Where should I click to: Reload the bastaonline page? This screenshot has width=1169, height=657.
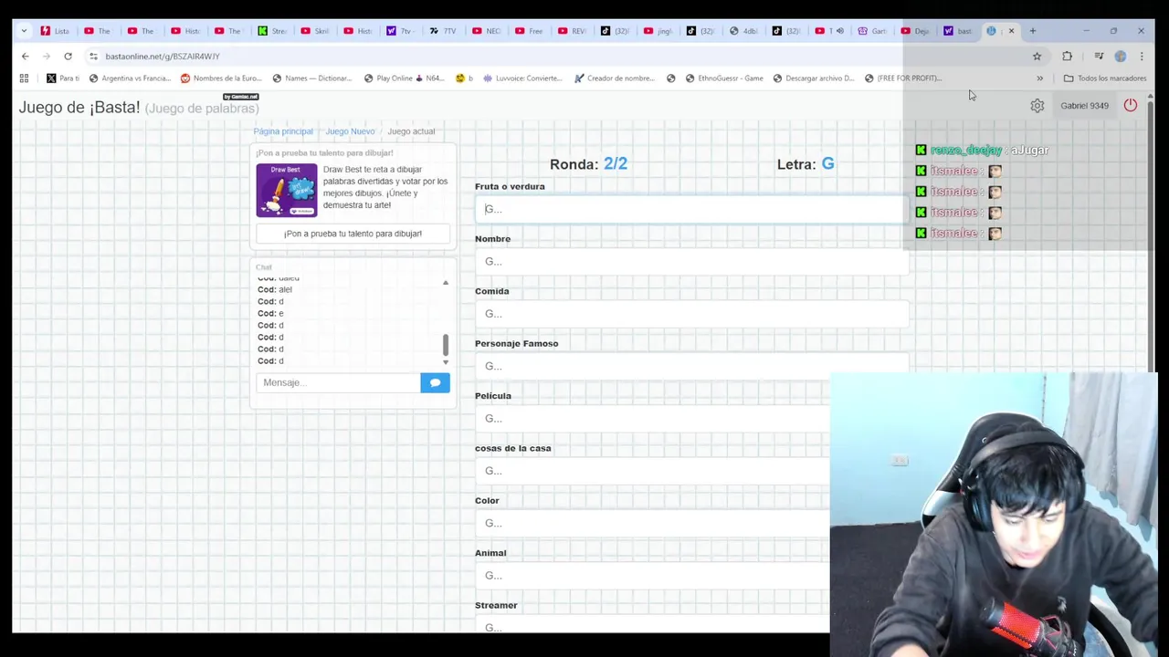click(68, 56)
